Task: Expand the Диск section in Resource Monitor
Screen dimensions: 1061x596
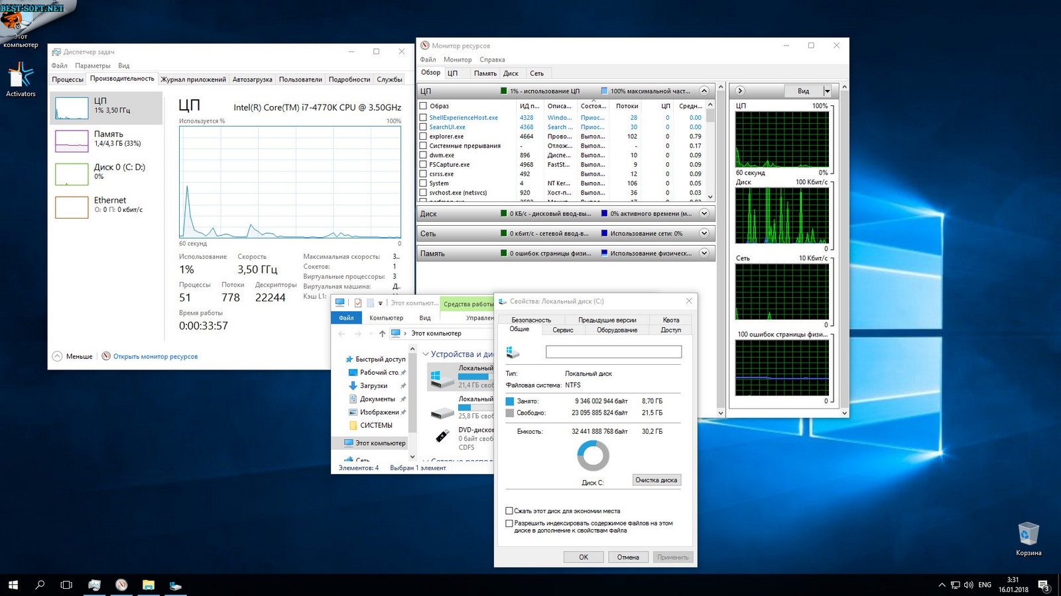Action: pyautogui.click(x=704, y=213)
